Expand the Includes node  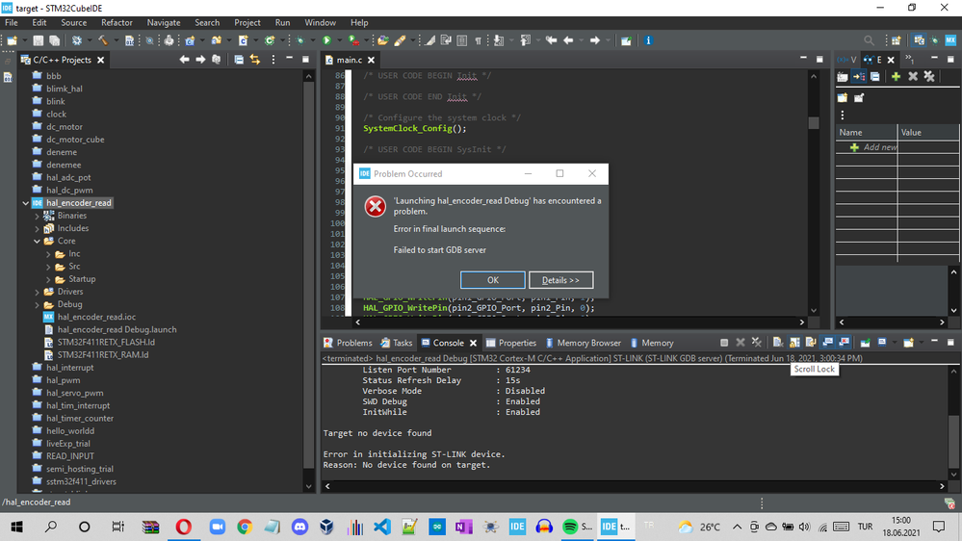37,228
